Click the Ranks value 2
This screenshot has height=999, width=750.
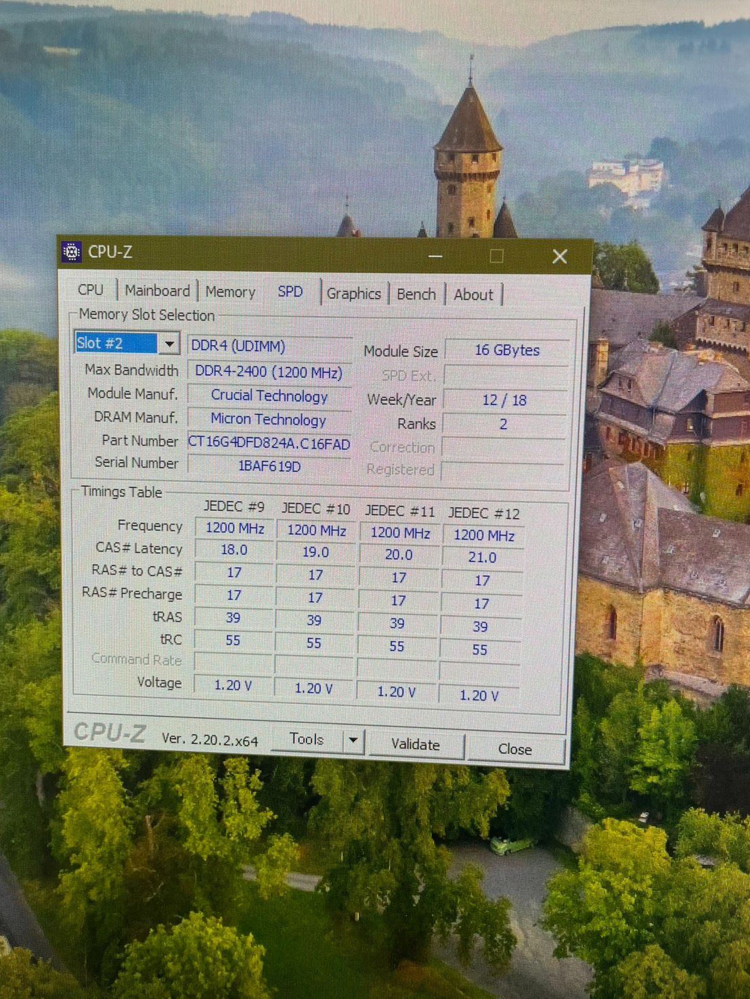pyautogui.click(x=503, y=425)
